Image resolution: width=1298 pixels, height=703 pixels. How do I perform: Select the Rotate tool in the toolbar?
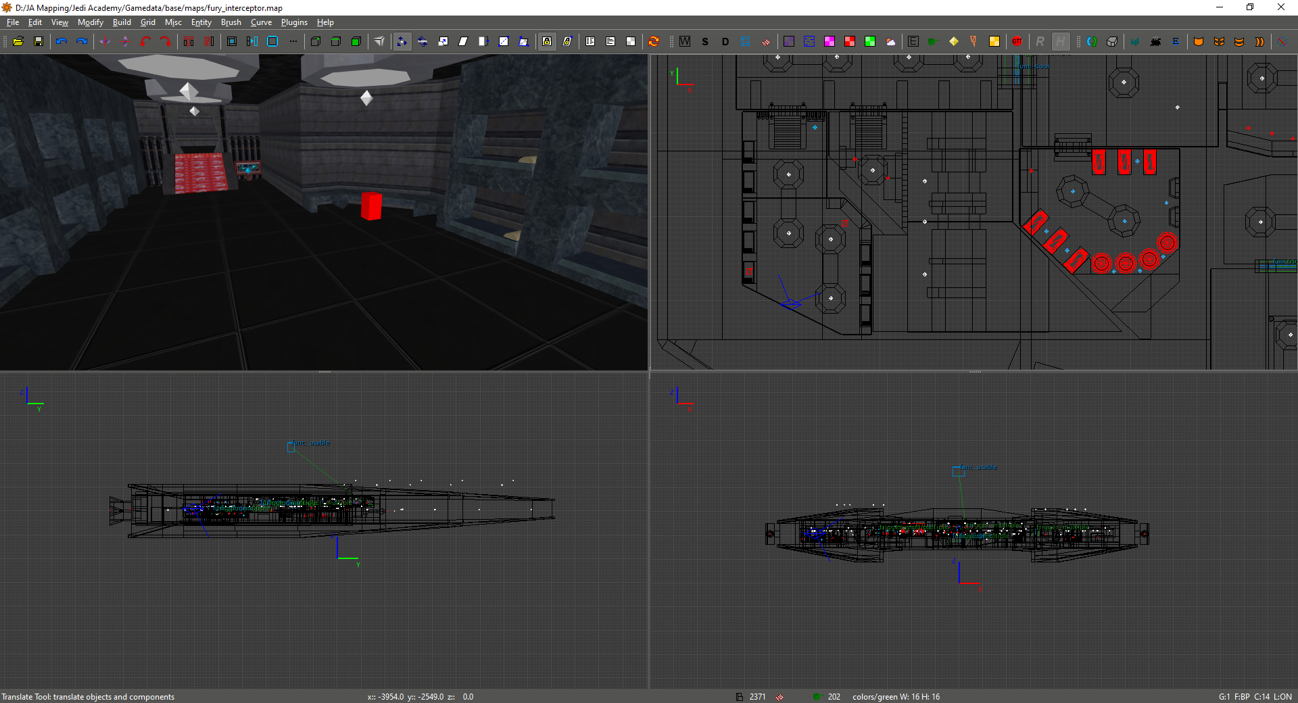[423, 41]
